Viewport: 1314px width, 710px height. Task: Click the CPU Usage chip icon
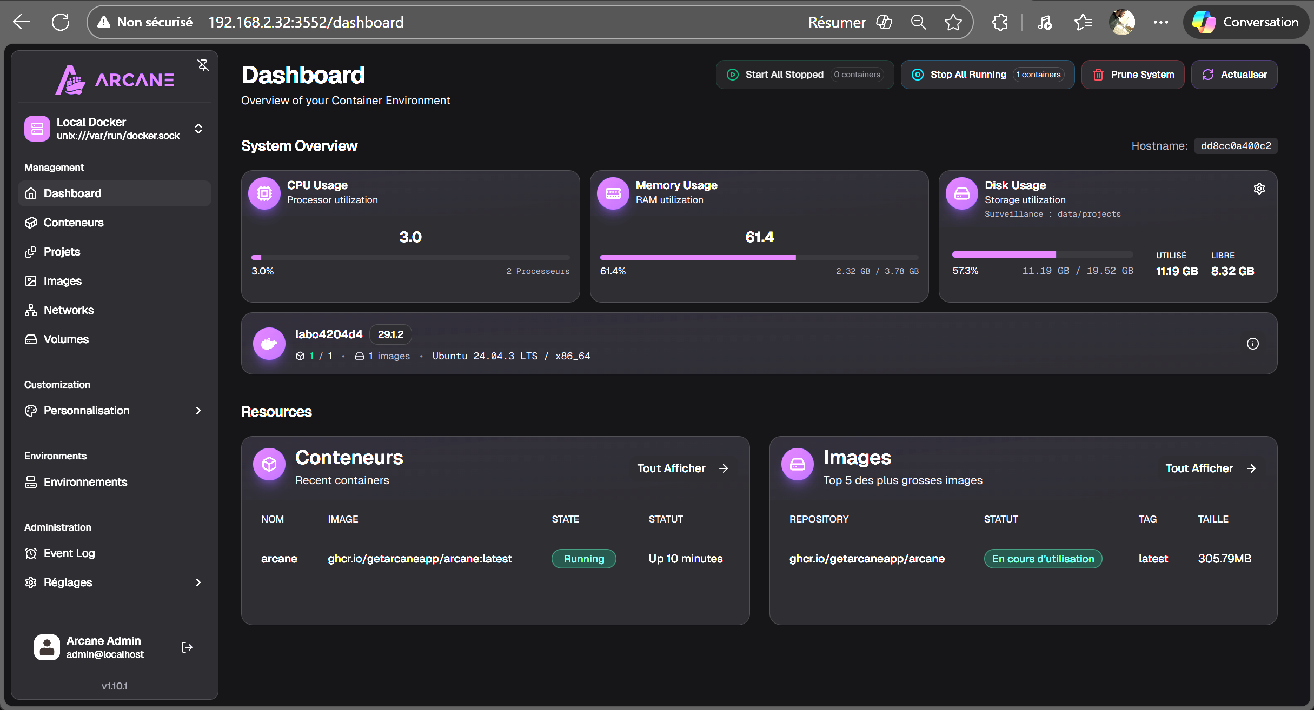pyautogui.click(x=264, y=193)
